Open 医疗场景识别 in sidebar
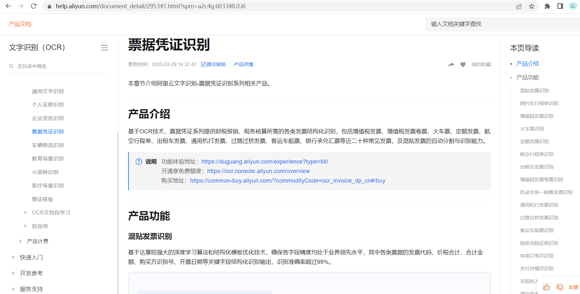 pyautogui.click(x=48, y=185)
